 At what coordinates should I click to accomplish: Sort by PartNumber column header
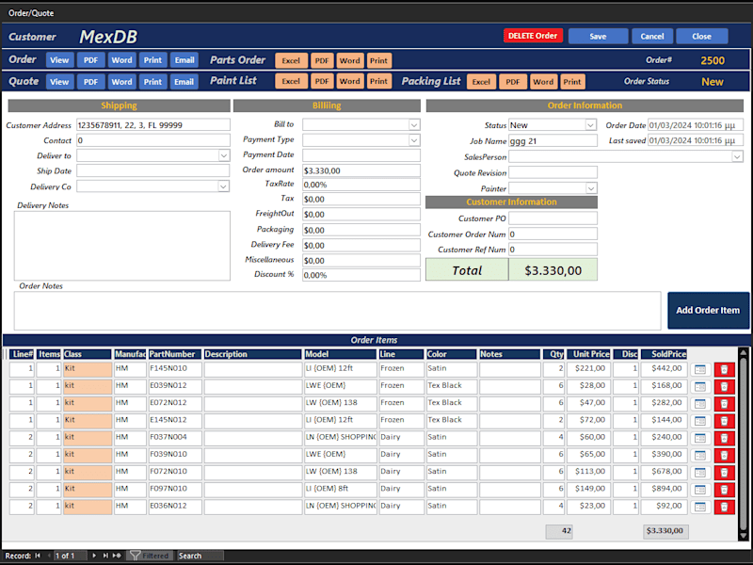(175, 354)
